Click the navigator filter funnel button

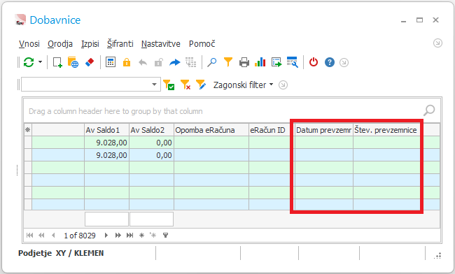coord(165,235)
